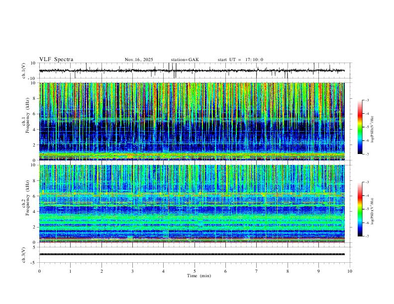Click the ch.1 PSD color scale bar
394x304 pixels.
(360, 127)
